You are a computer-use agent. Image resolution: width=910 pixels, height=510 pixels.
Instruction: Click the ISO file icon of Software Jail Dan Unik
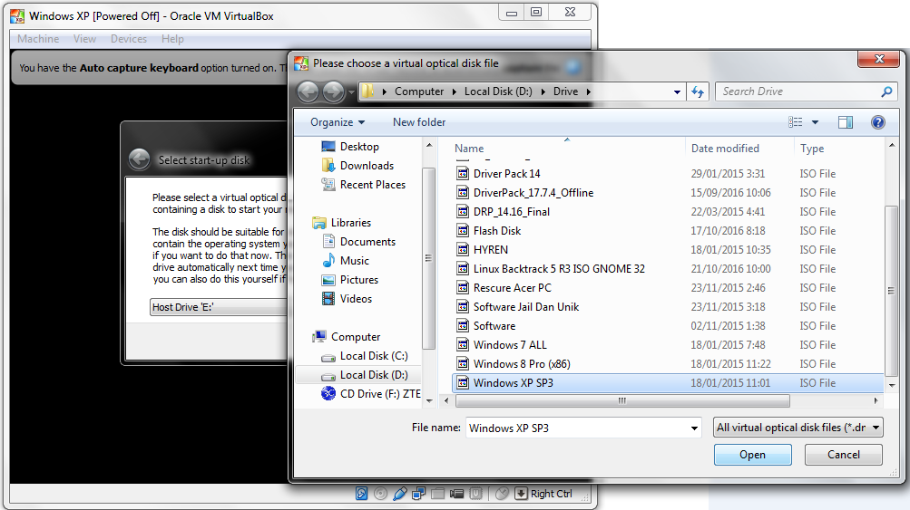463,306
